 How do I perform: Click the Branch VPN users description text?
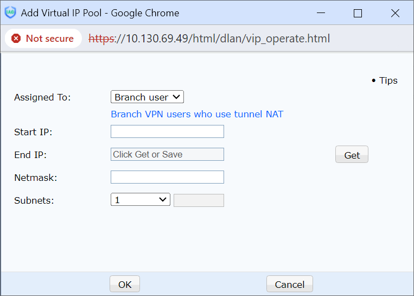197,114
